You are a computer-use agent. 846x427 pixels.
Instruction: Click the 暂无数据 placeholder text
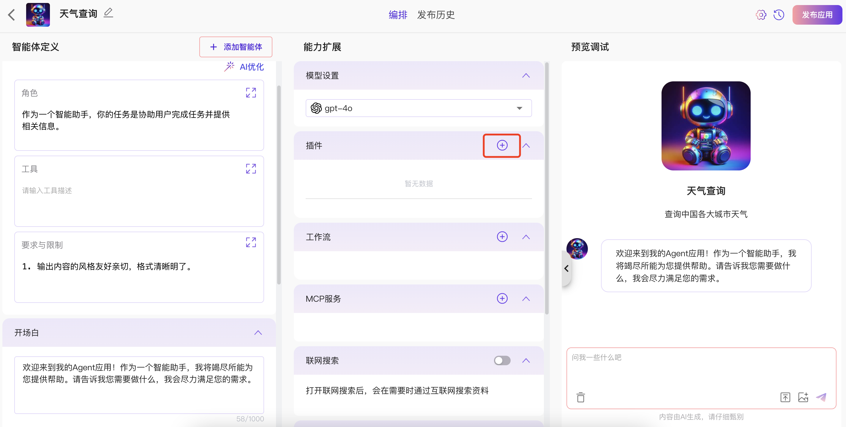[x=419, y=184]
